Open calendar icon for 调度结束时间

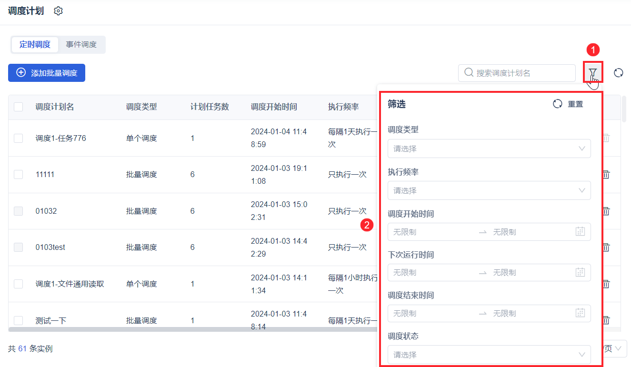click(580, 313)
